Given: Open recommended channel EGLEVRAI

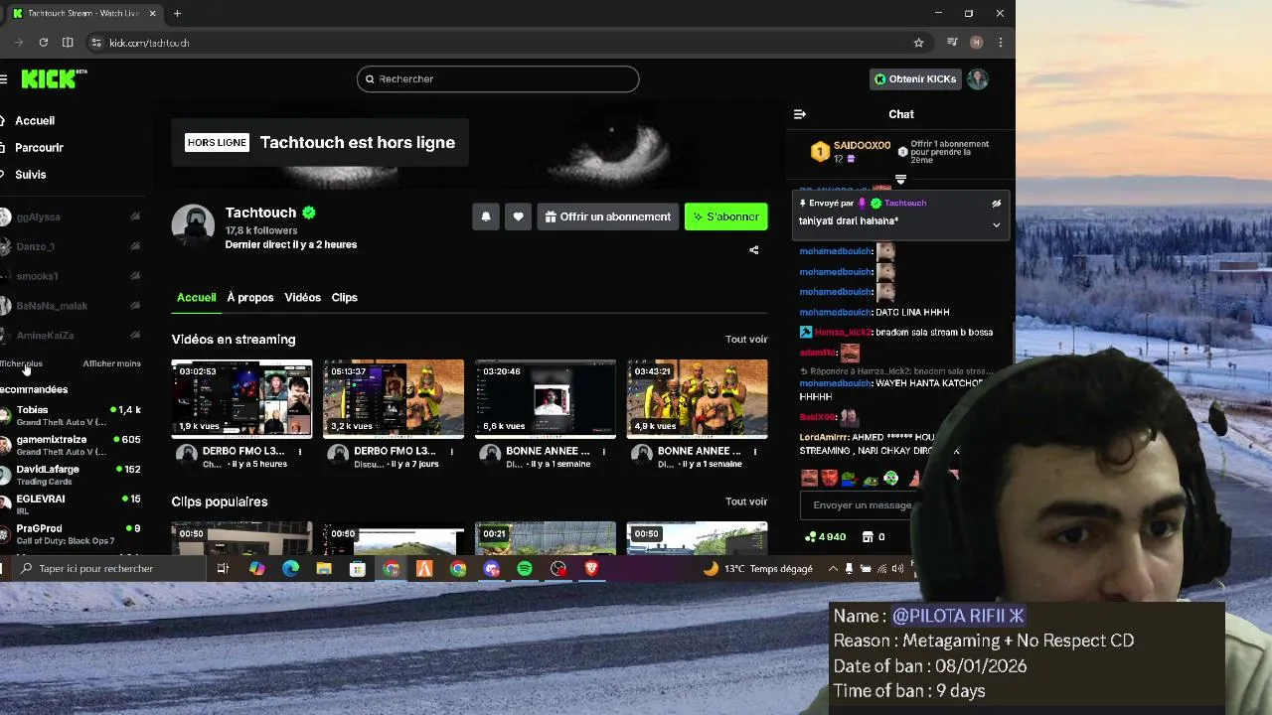Looking at the screenshot, I should point(72,505).
